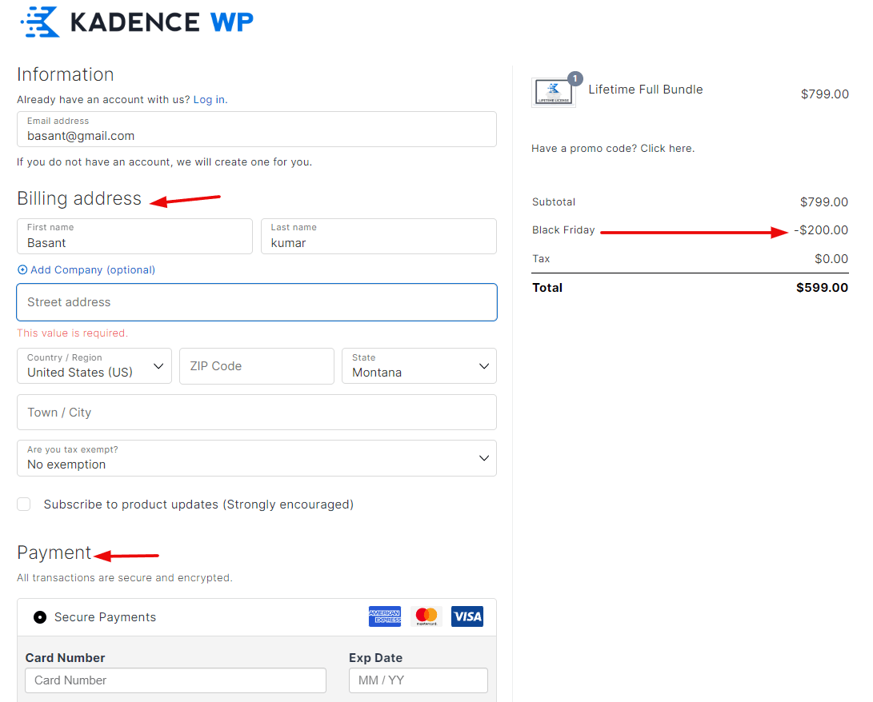Image resolution: width=873 pixels, height=702 pixels.
Task: Focus the Street address field
Action: (256, 302)
